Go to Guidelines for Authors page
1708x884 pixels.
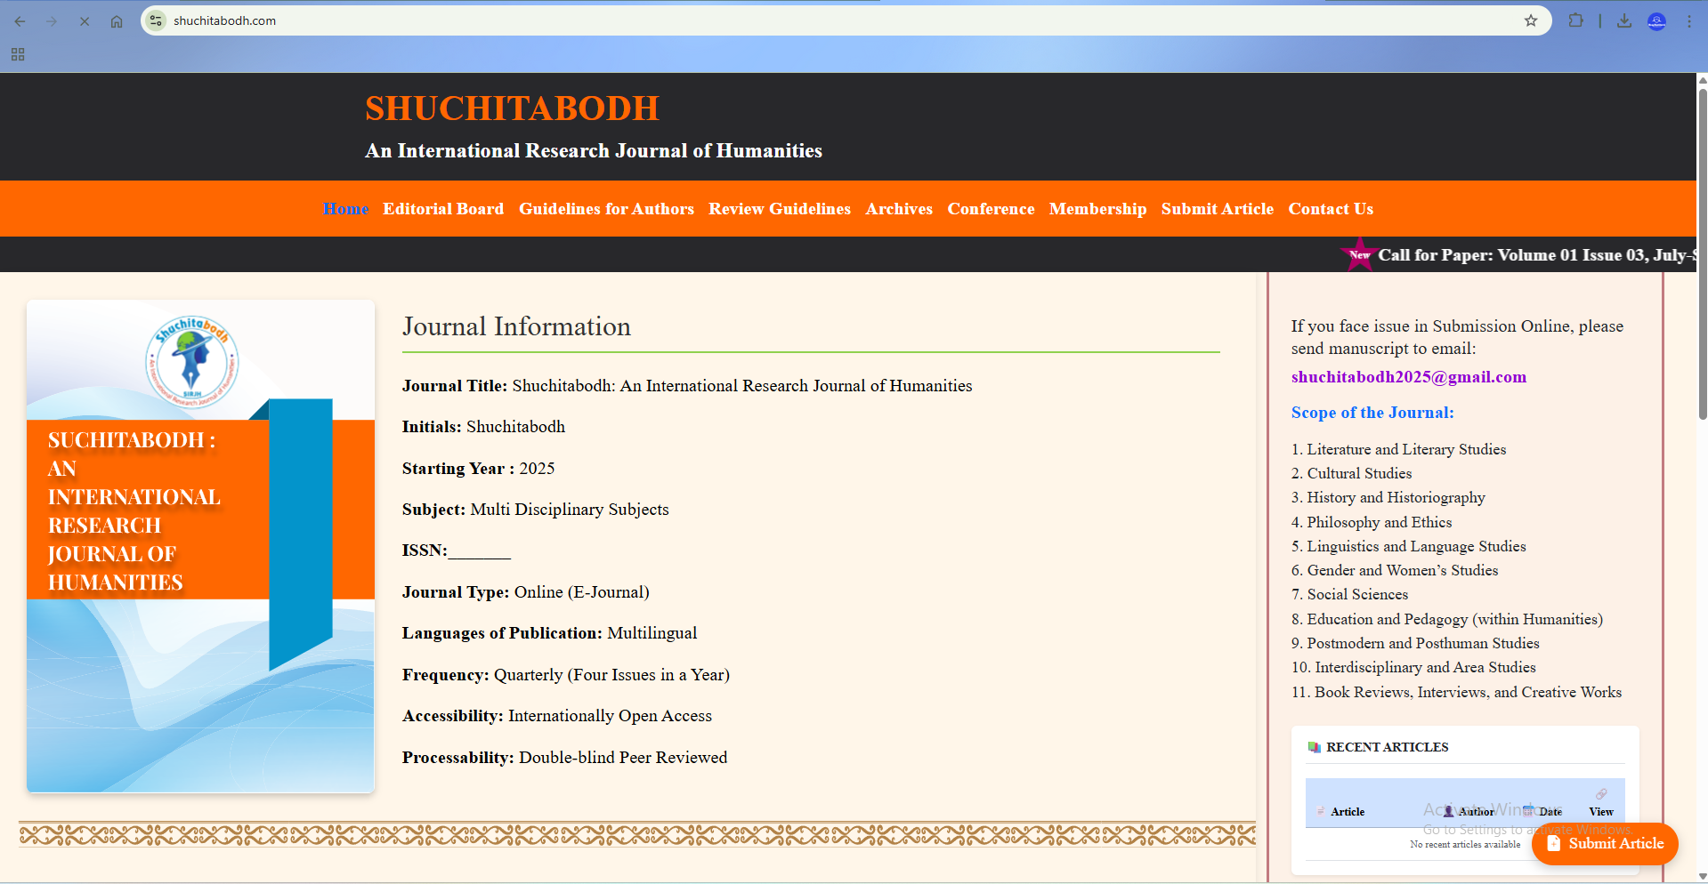(606, 209)
